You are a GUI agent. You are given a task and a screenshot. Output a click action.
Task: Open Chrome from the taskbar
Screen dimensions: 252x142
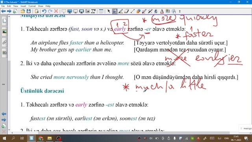pos(41,138)
